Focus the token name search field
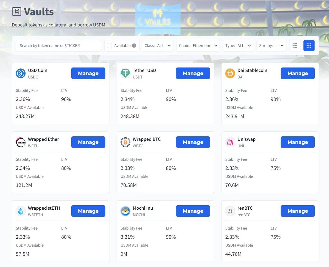The image size is (329, 267). (59, 46)
